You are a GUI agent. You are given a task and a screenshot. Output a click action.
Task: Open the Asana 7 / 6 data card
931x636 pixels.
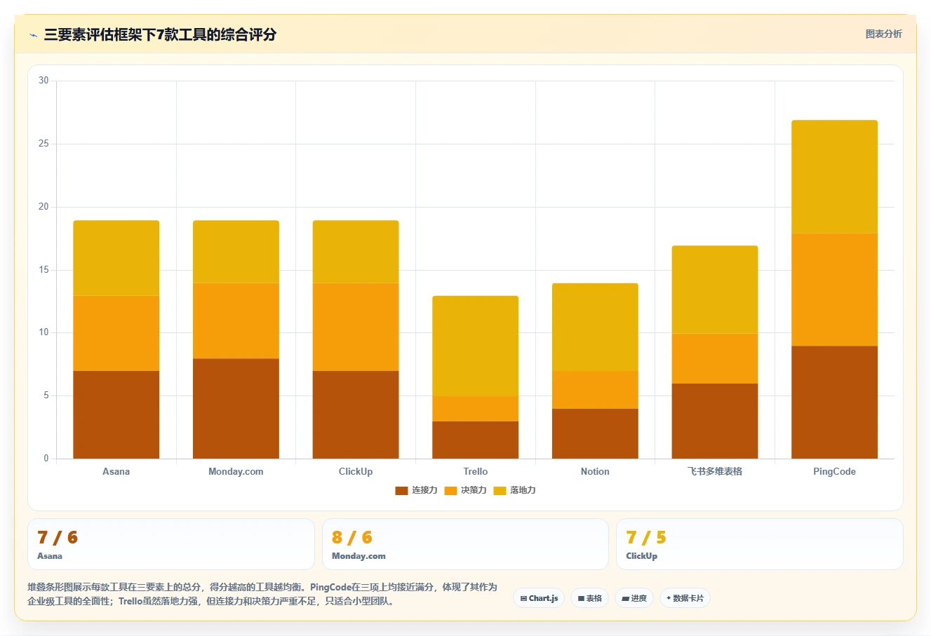point(171,544)
